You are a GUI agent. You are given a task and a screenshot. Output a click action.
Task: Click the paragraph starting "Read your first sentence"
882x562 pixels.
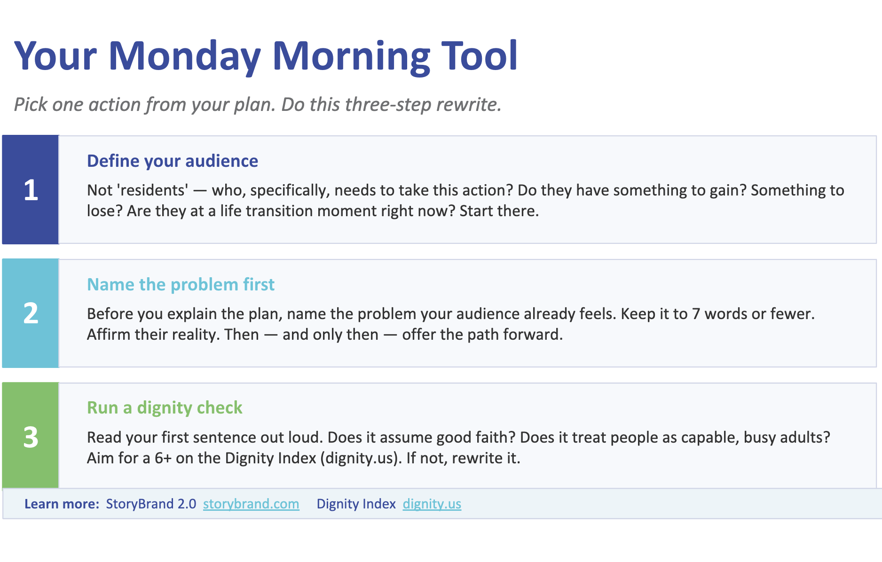(458, 447)
